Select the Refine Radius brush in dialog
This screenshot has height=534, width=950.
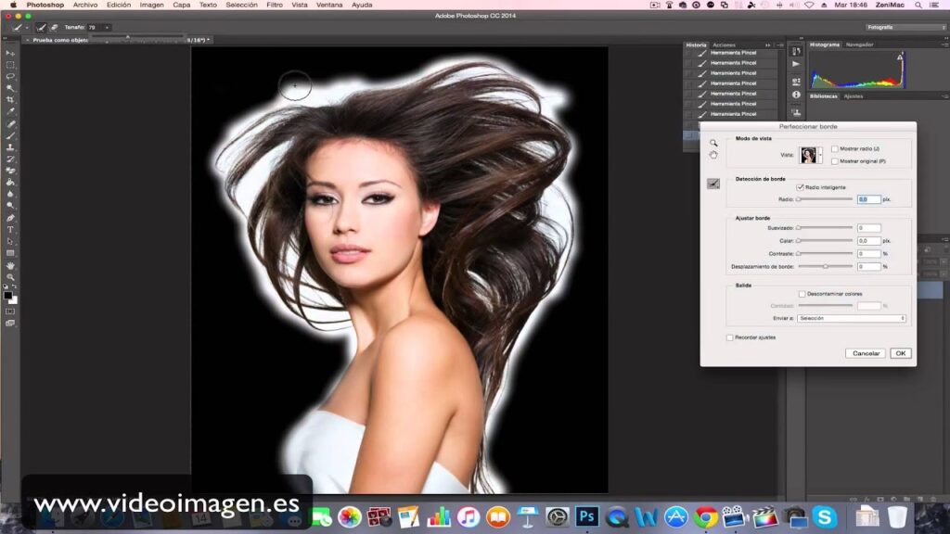[x=713, y=184]
